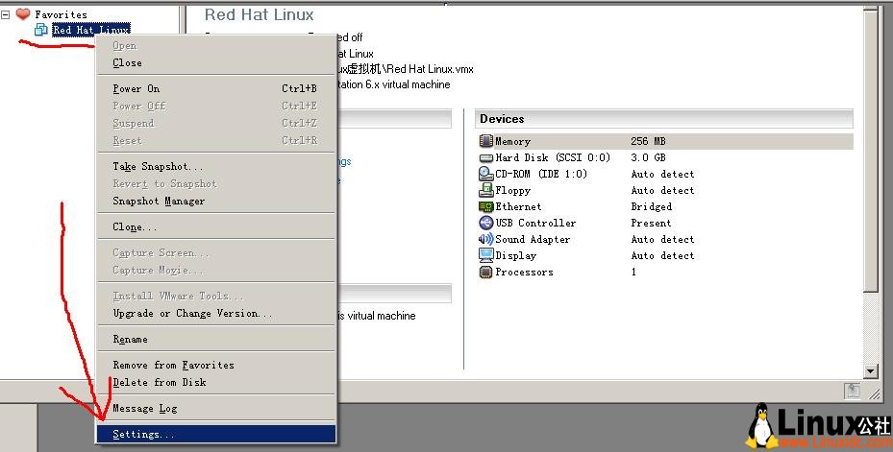893x452 pixels.
Task: Click the Display device icon
Action: tap(485, 256)
